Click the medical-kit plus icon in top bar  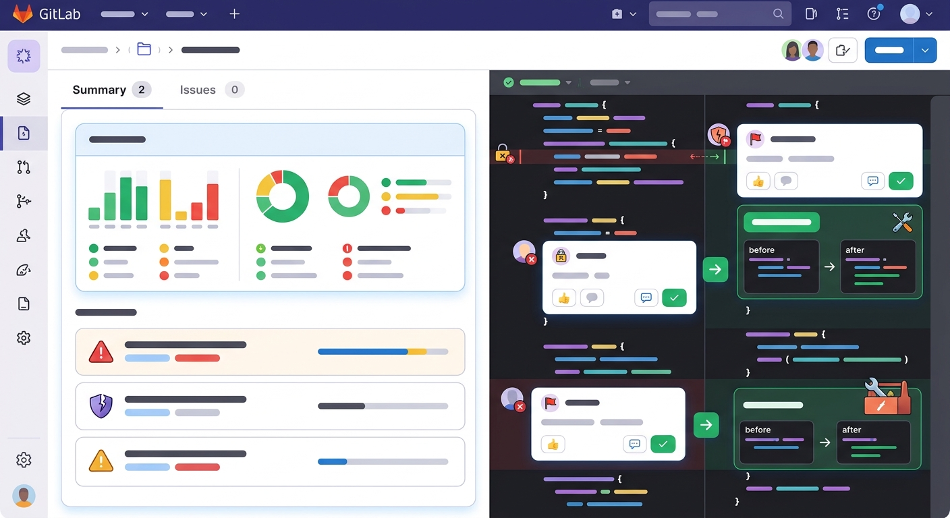[x=617, y=13]
